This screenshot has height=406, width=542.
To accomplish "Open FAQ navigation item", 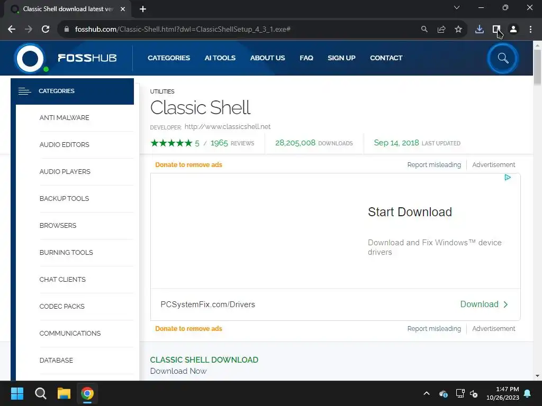I will coord(306,58).
